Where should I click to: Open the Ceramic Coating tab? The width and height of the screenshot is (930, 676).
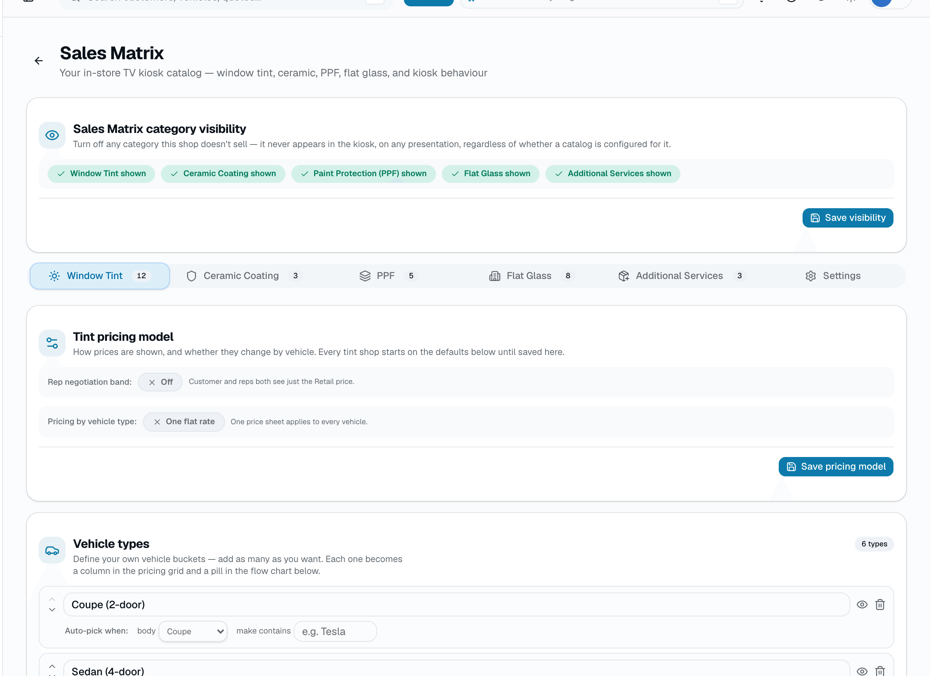[244, 276]
